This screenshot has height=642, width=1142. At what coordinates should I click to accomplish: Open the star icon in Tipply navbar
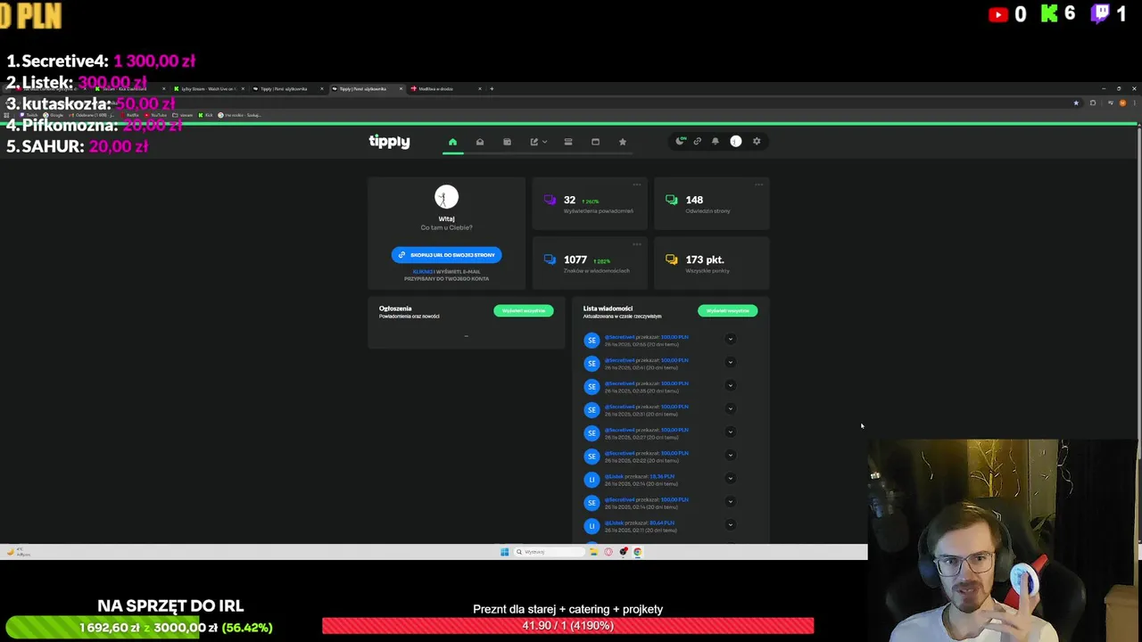pyautogui.click(x=623, y=142)
